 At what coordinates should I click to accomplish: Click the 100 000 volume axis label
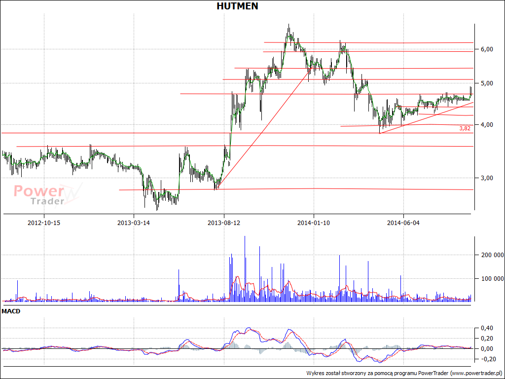point(493,278)
